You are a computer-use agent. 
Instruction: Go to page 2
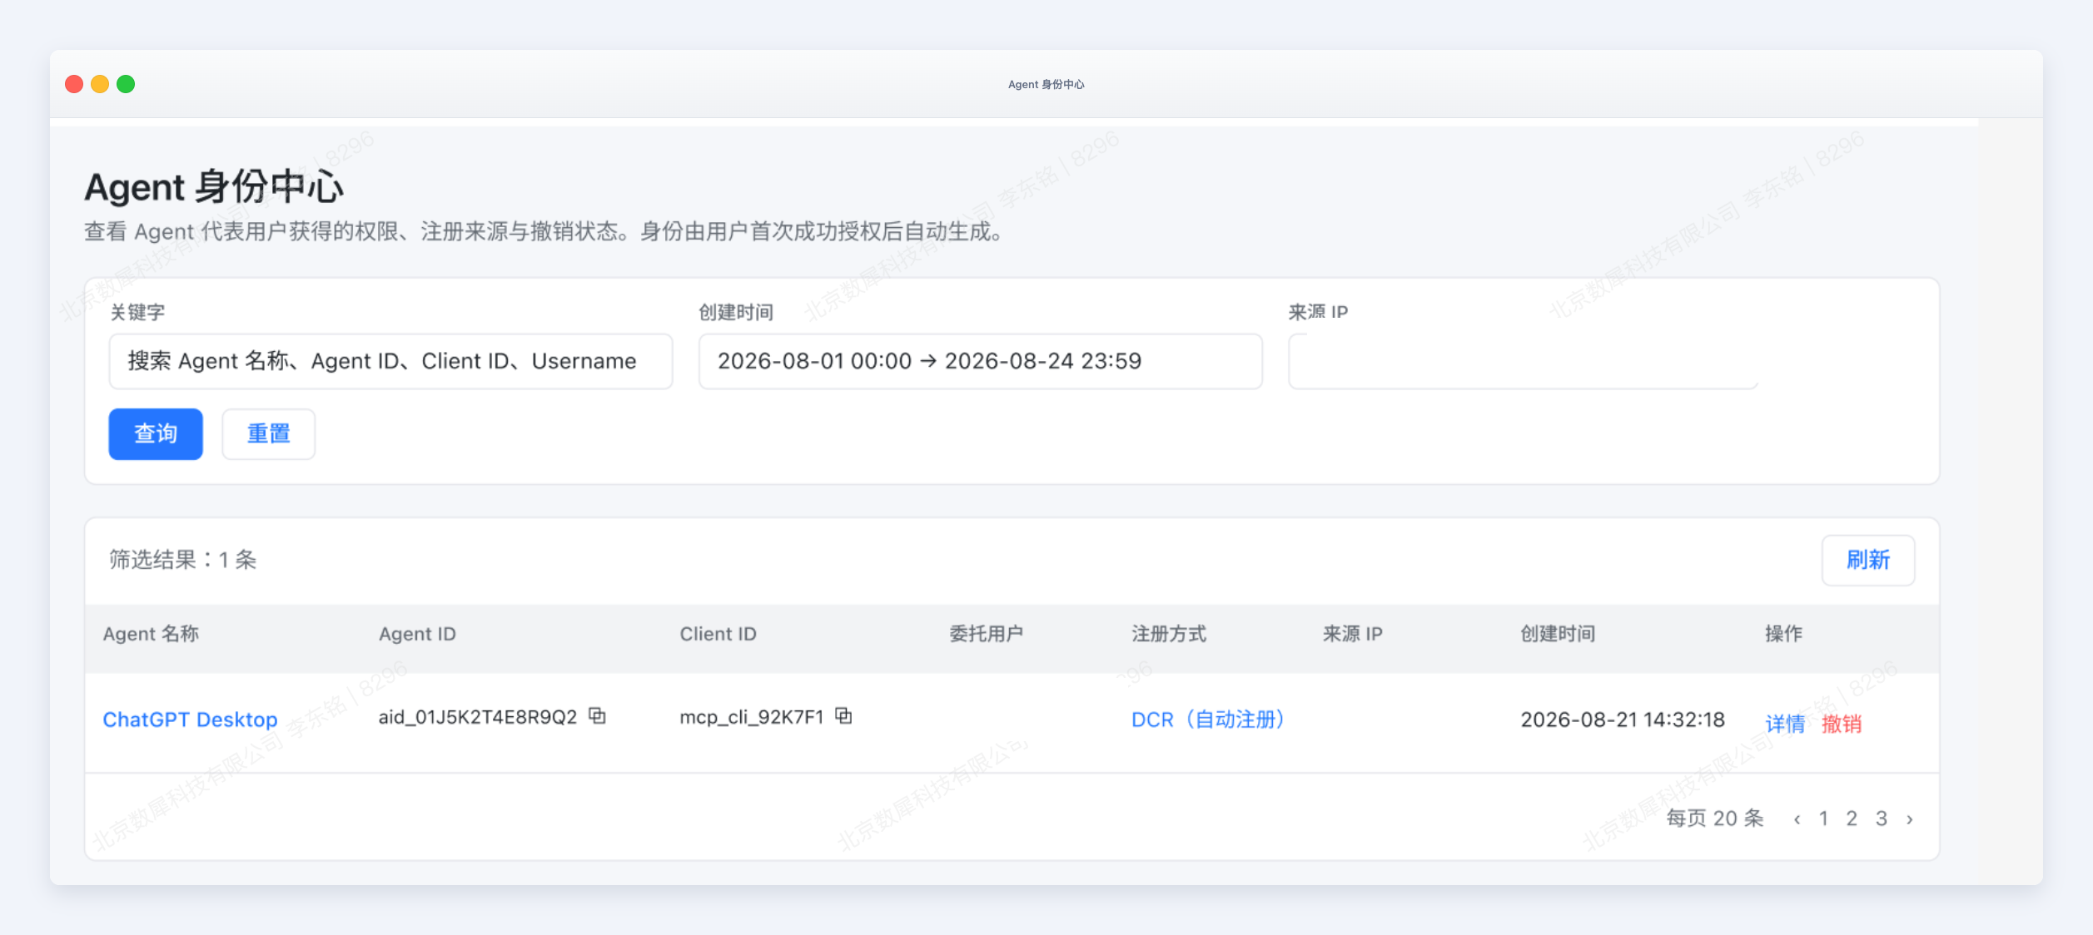pyautogui.click(x=1852, y=819)
